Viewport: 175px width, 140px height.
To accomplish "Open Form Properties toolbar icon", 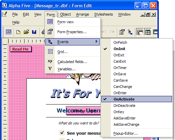I will (x=122, y=32).
